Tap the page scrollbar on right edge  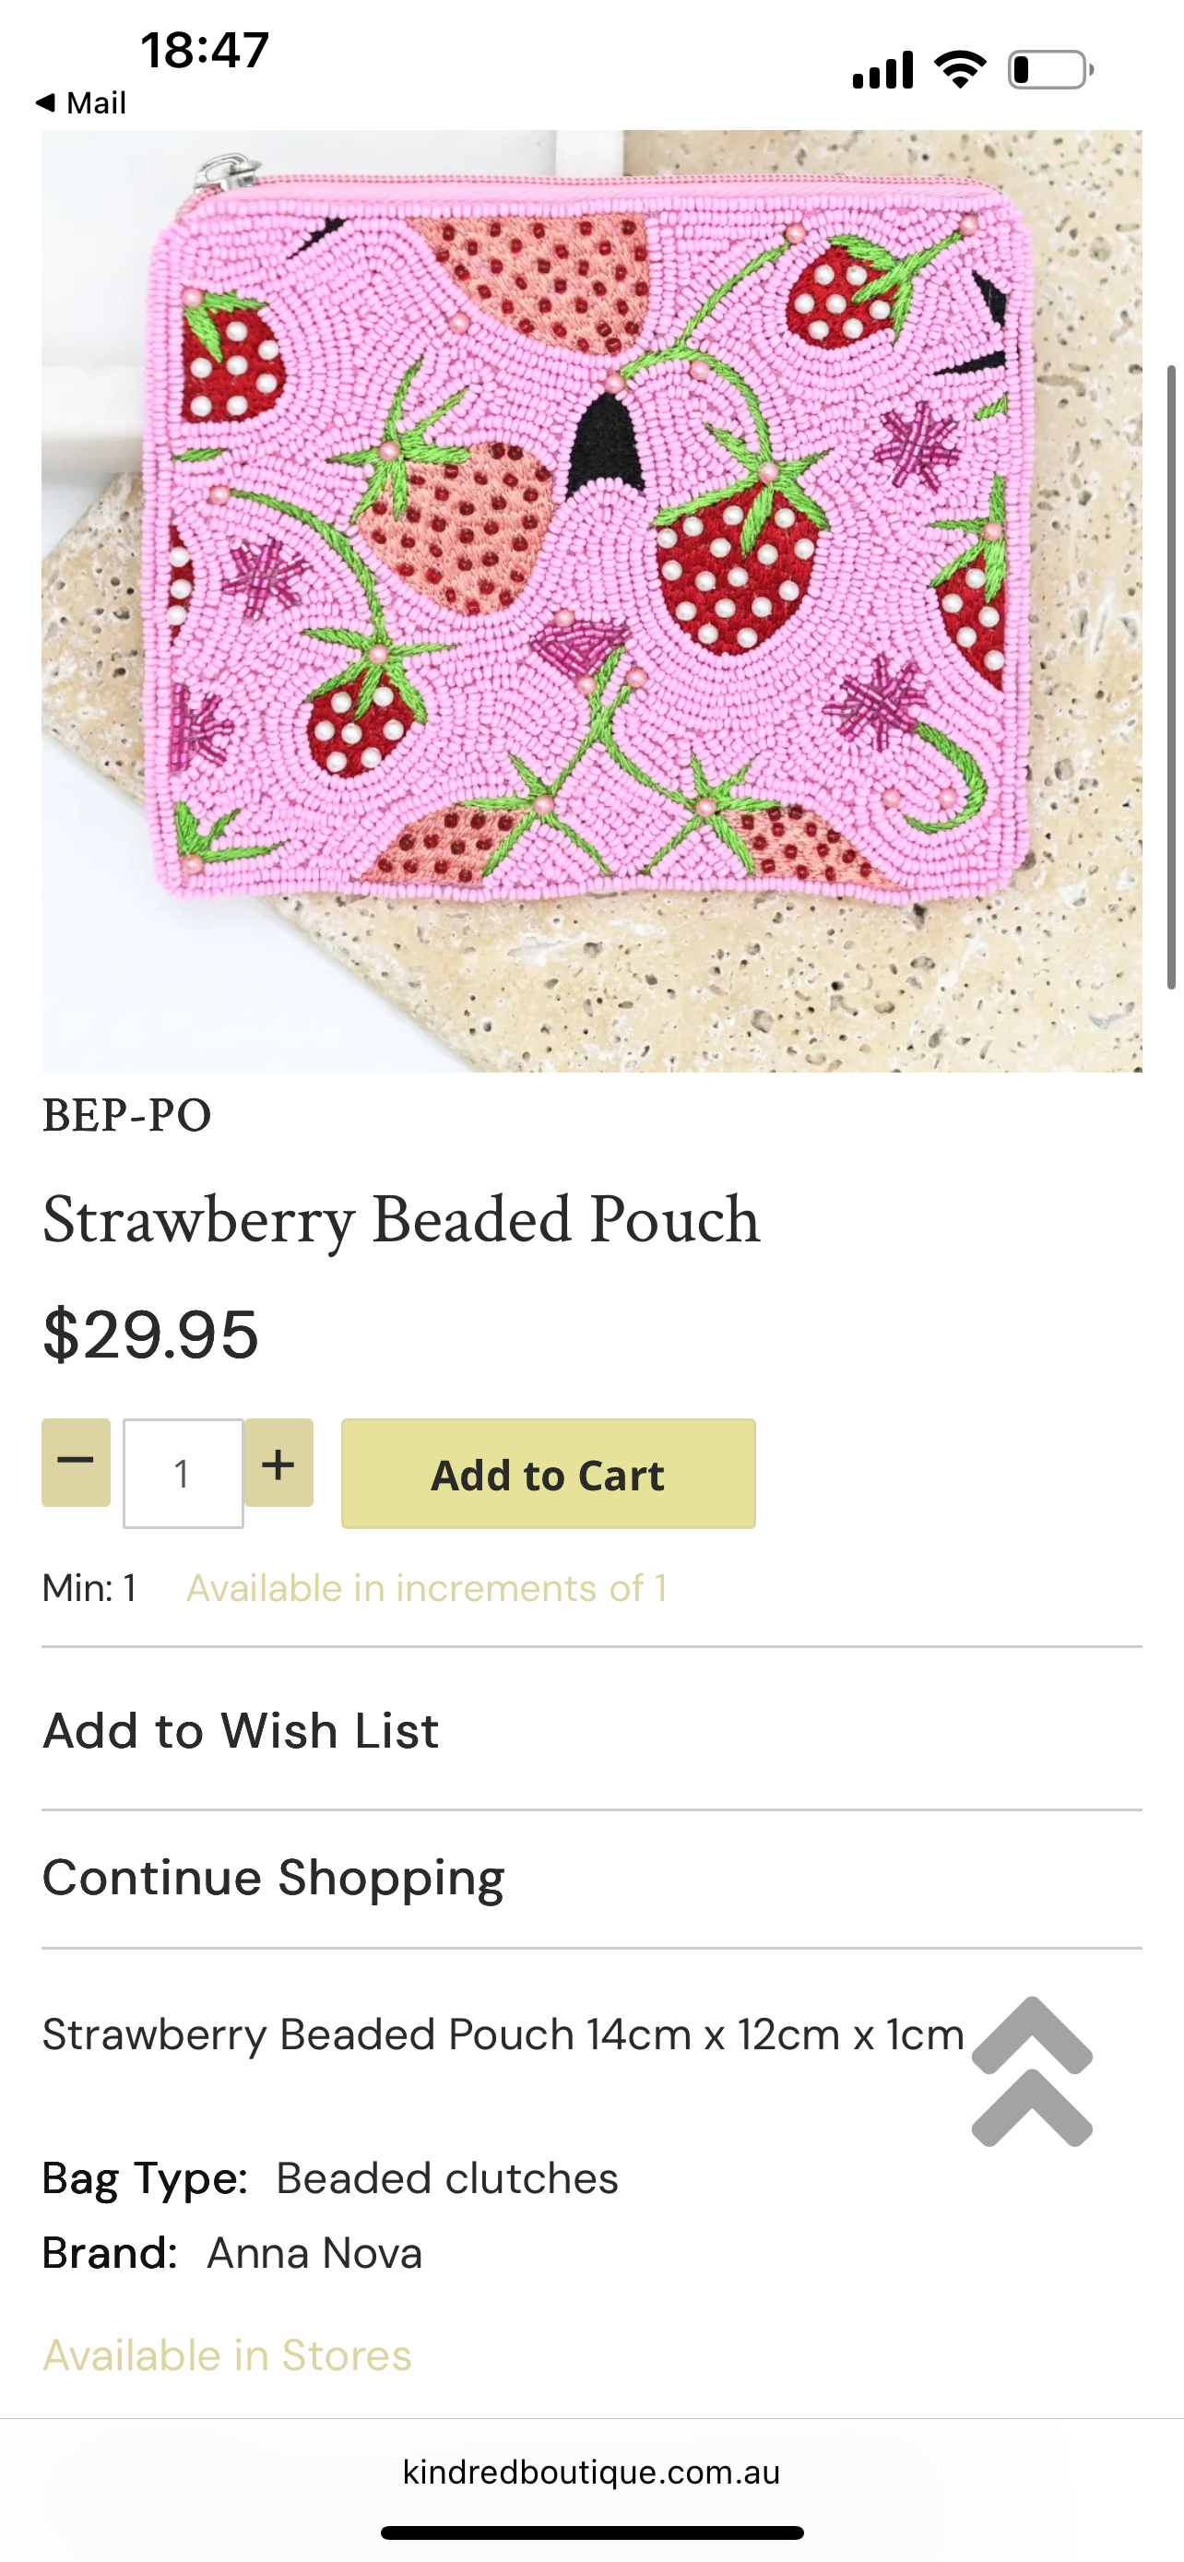tap(1171, 676)
